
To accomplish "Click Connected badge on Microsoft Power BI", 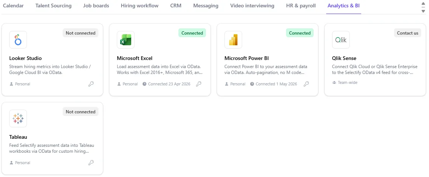I will click(300, 33).
